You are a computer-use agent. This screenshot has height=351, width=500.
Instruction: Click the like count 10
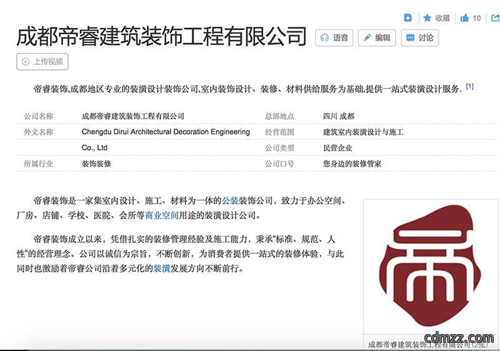477,18
